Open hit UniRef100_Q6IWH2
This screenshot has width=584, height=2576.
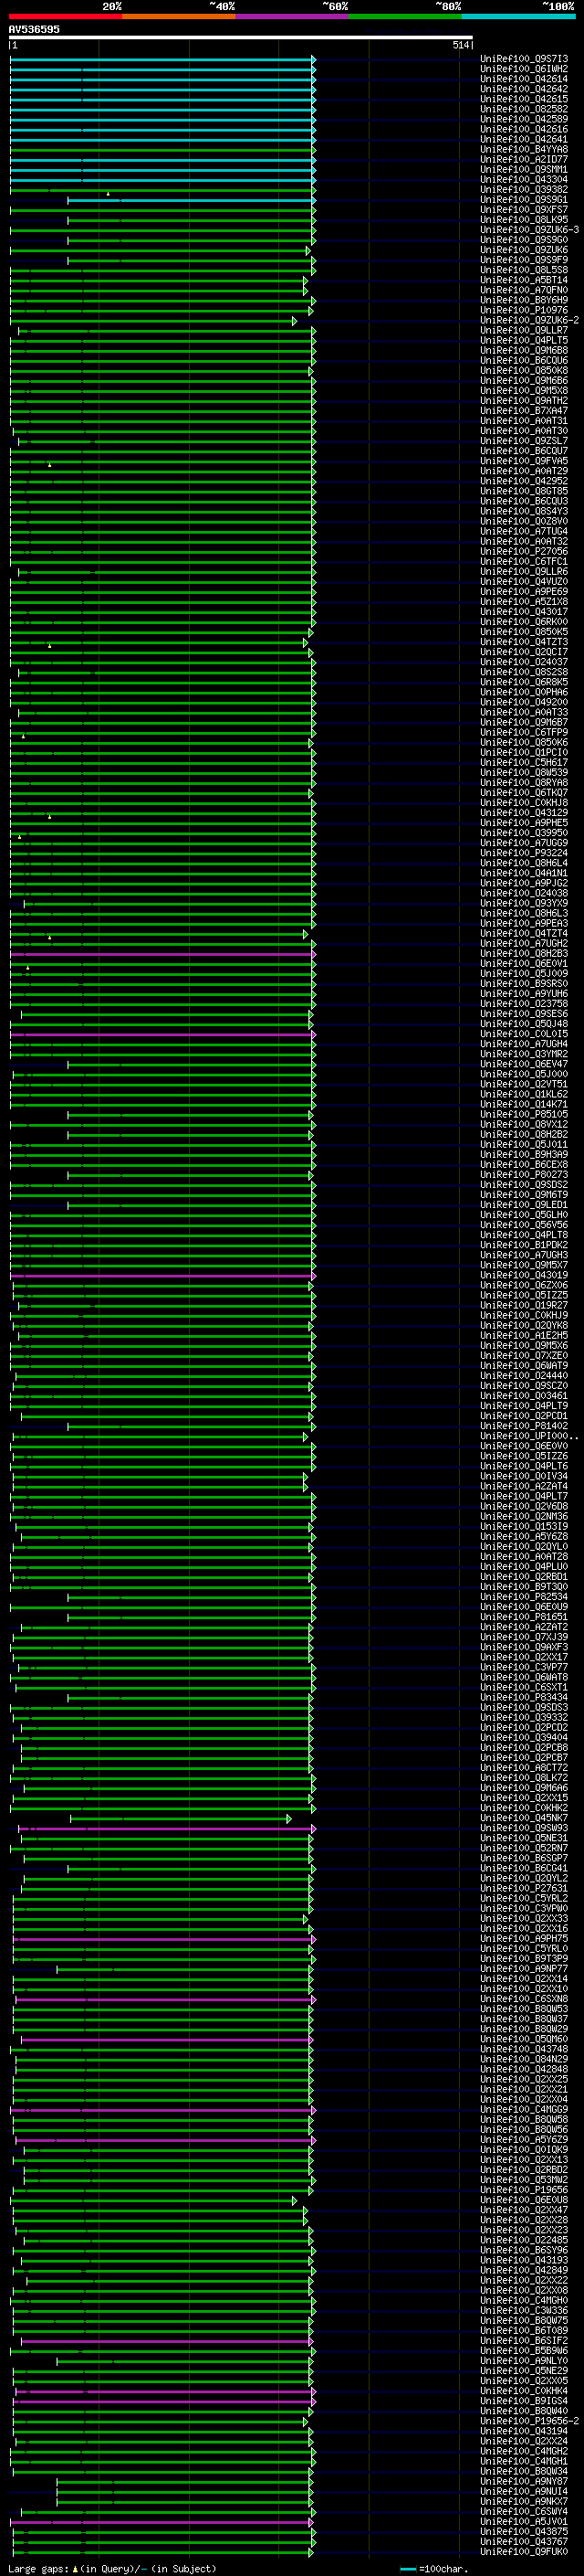524,69
